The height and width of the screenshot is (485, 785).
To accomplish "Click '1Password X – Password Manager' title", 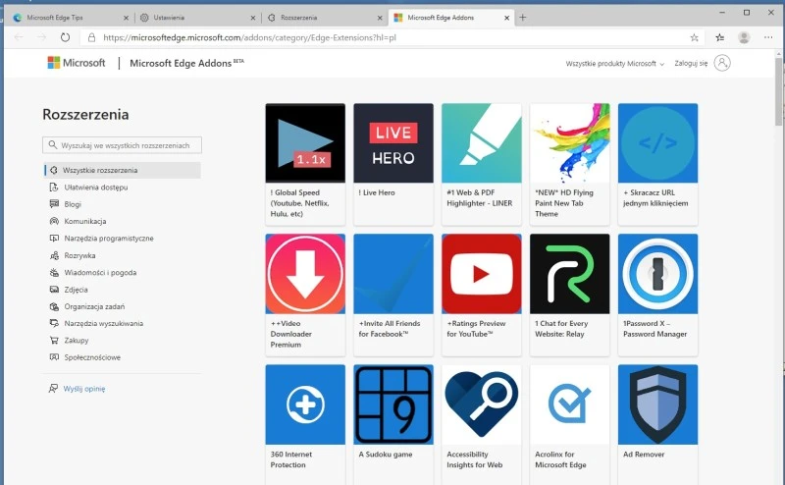I will (x=654, y=329).
